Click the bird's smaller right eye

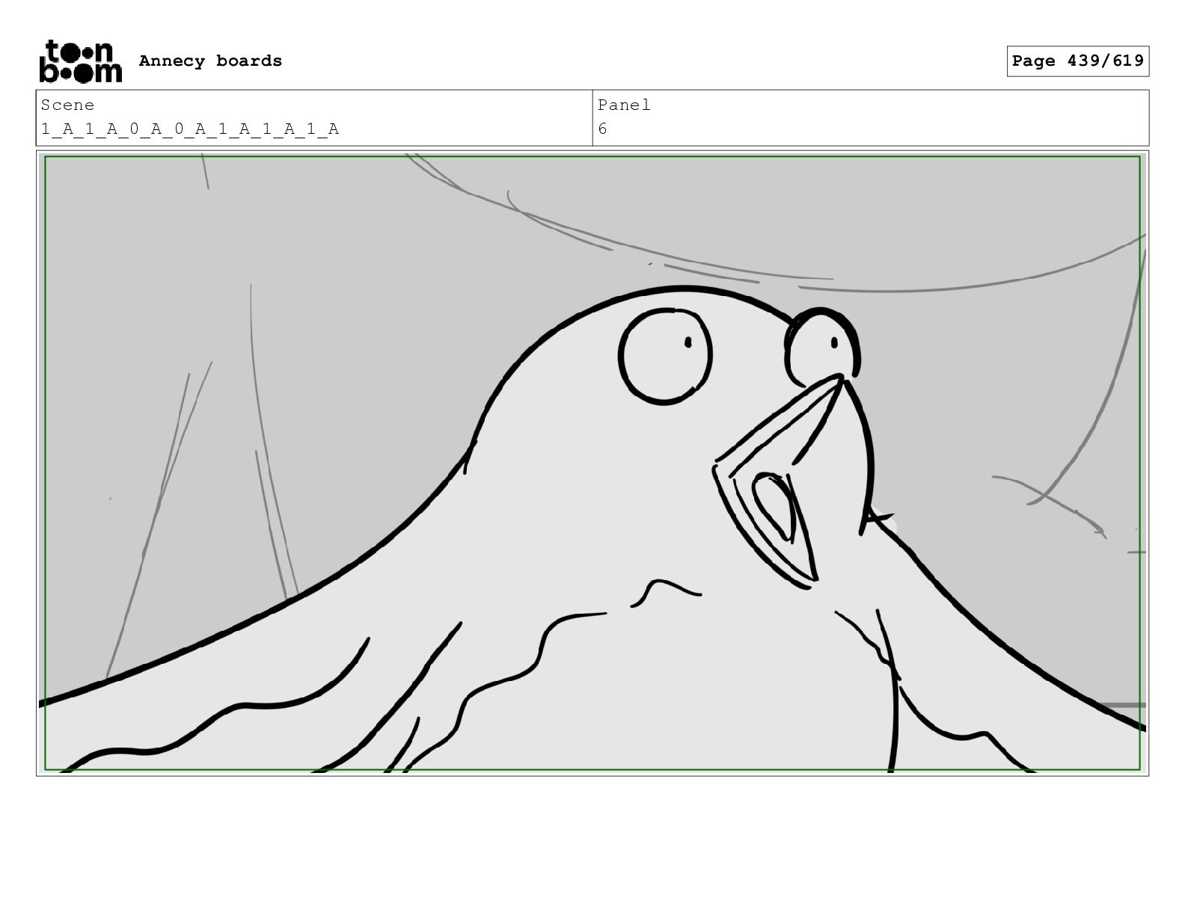pos(821,345)
